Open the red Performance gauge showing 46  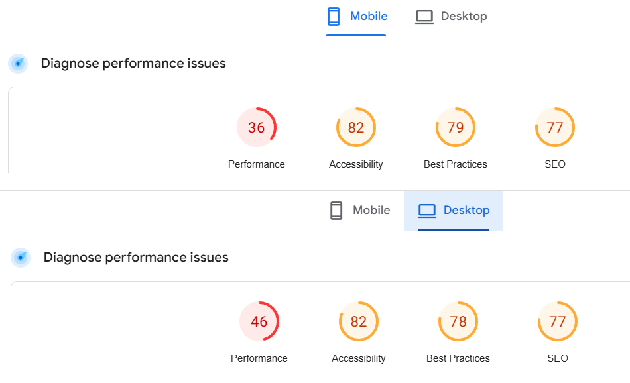click(x=259, y=321)
